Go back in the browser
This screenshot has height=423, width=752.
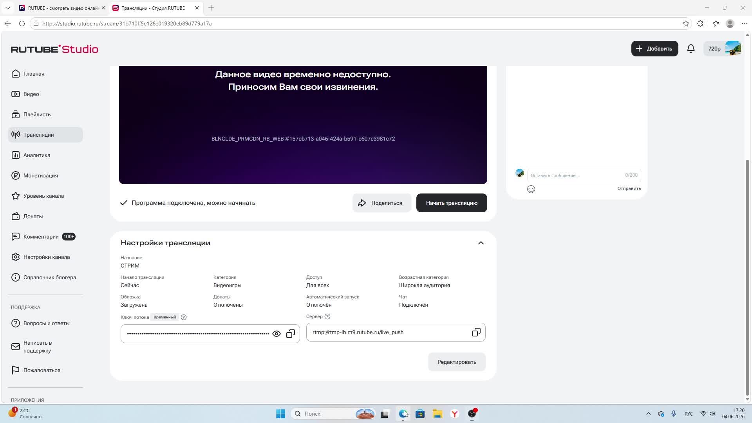pyautogui.click(x=8, y=23)
